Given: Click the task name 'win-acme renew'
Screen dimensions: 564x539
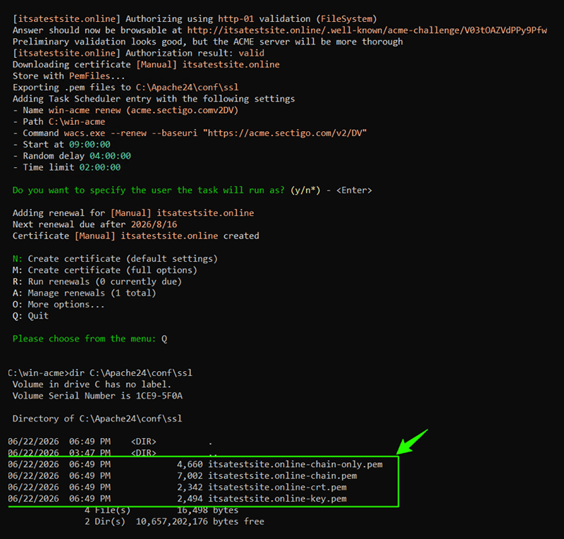Looking at the screenshot, I should (85, 110).
